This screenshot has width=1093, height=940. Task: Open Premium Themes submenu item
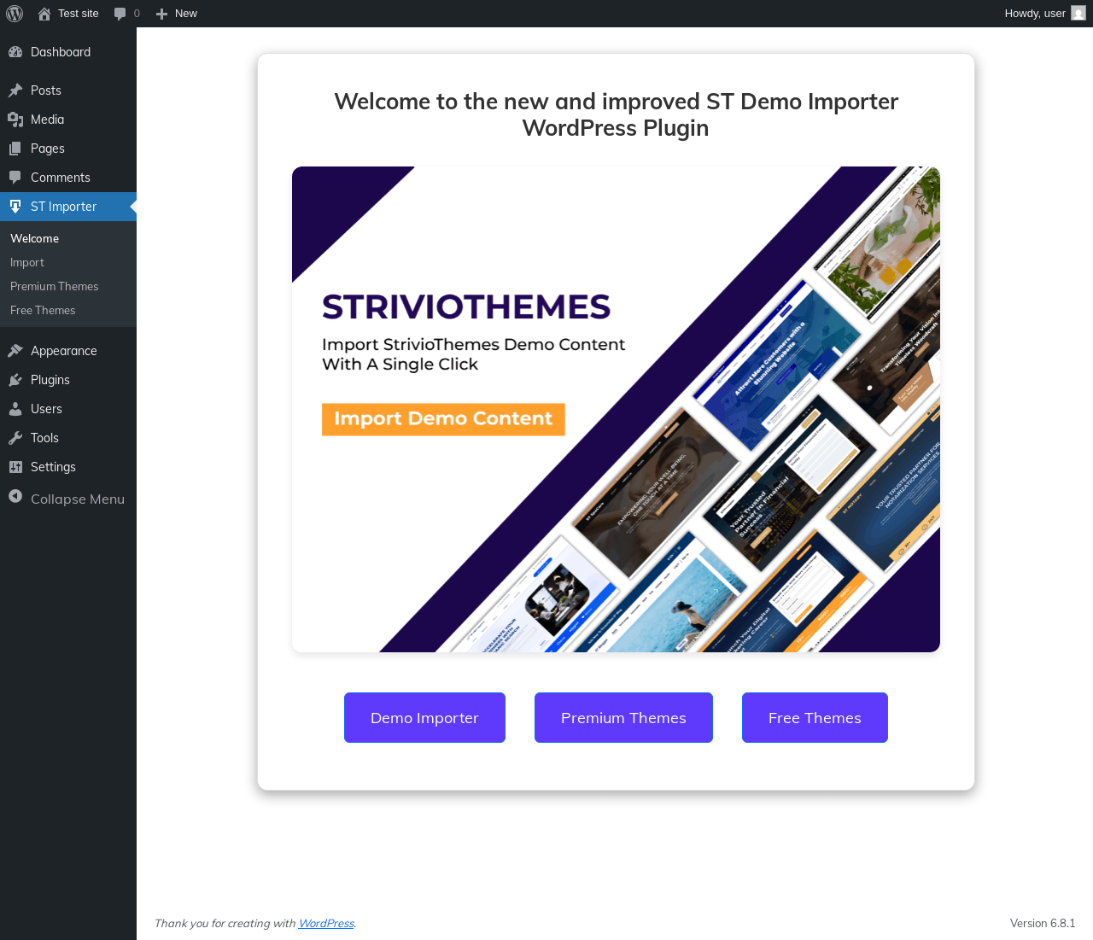click(x=68, y=287)
